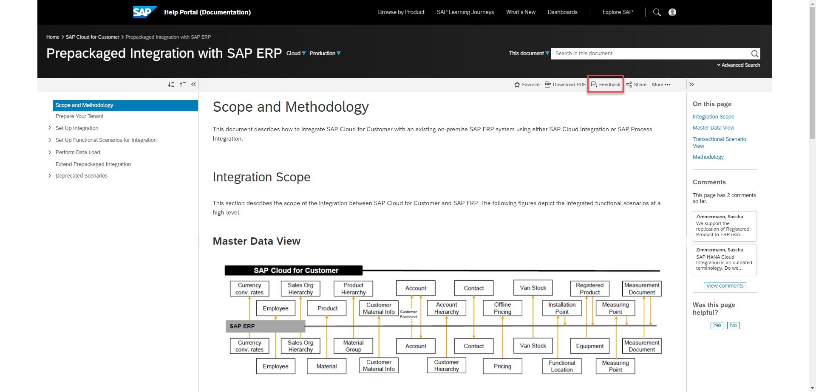
Task: Click the left panel resize handle
Action: [x=198, y=242]
